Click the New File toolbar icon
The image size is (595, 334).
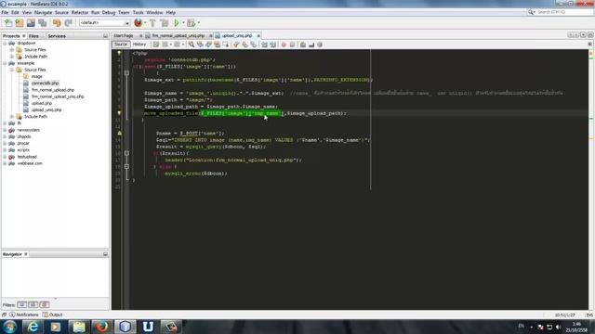8,23
